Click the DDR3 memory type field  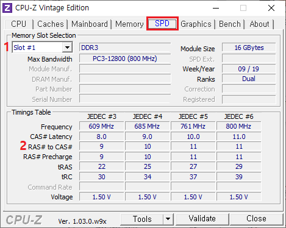point(125,48)
